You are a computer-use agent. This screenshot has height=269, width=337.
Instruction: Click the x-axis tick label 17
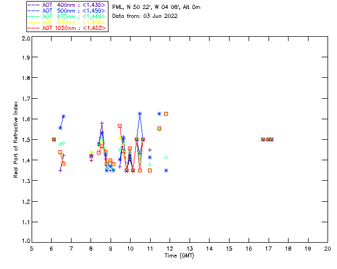(269, 249)
